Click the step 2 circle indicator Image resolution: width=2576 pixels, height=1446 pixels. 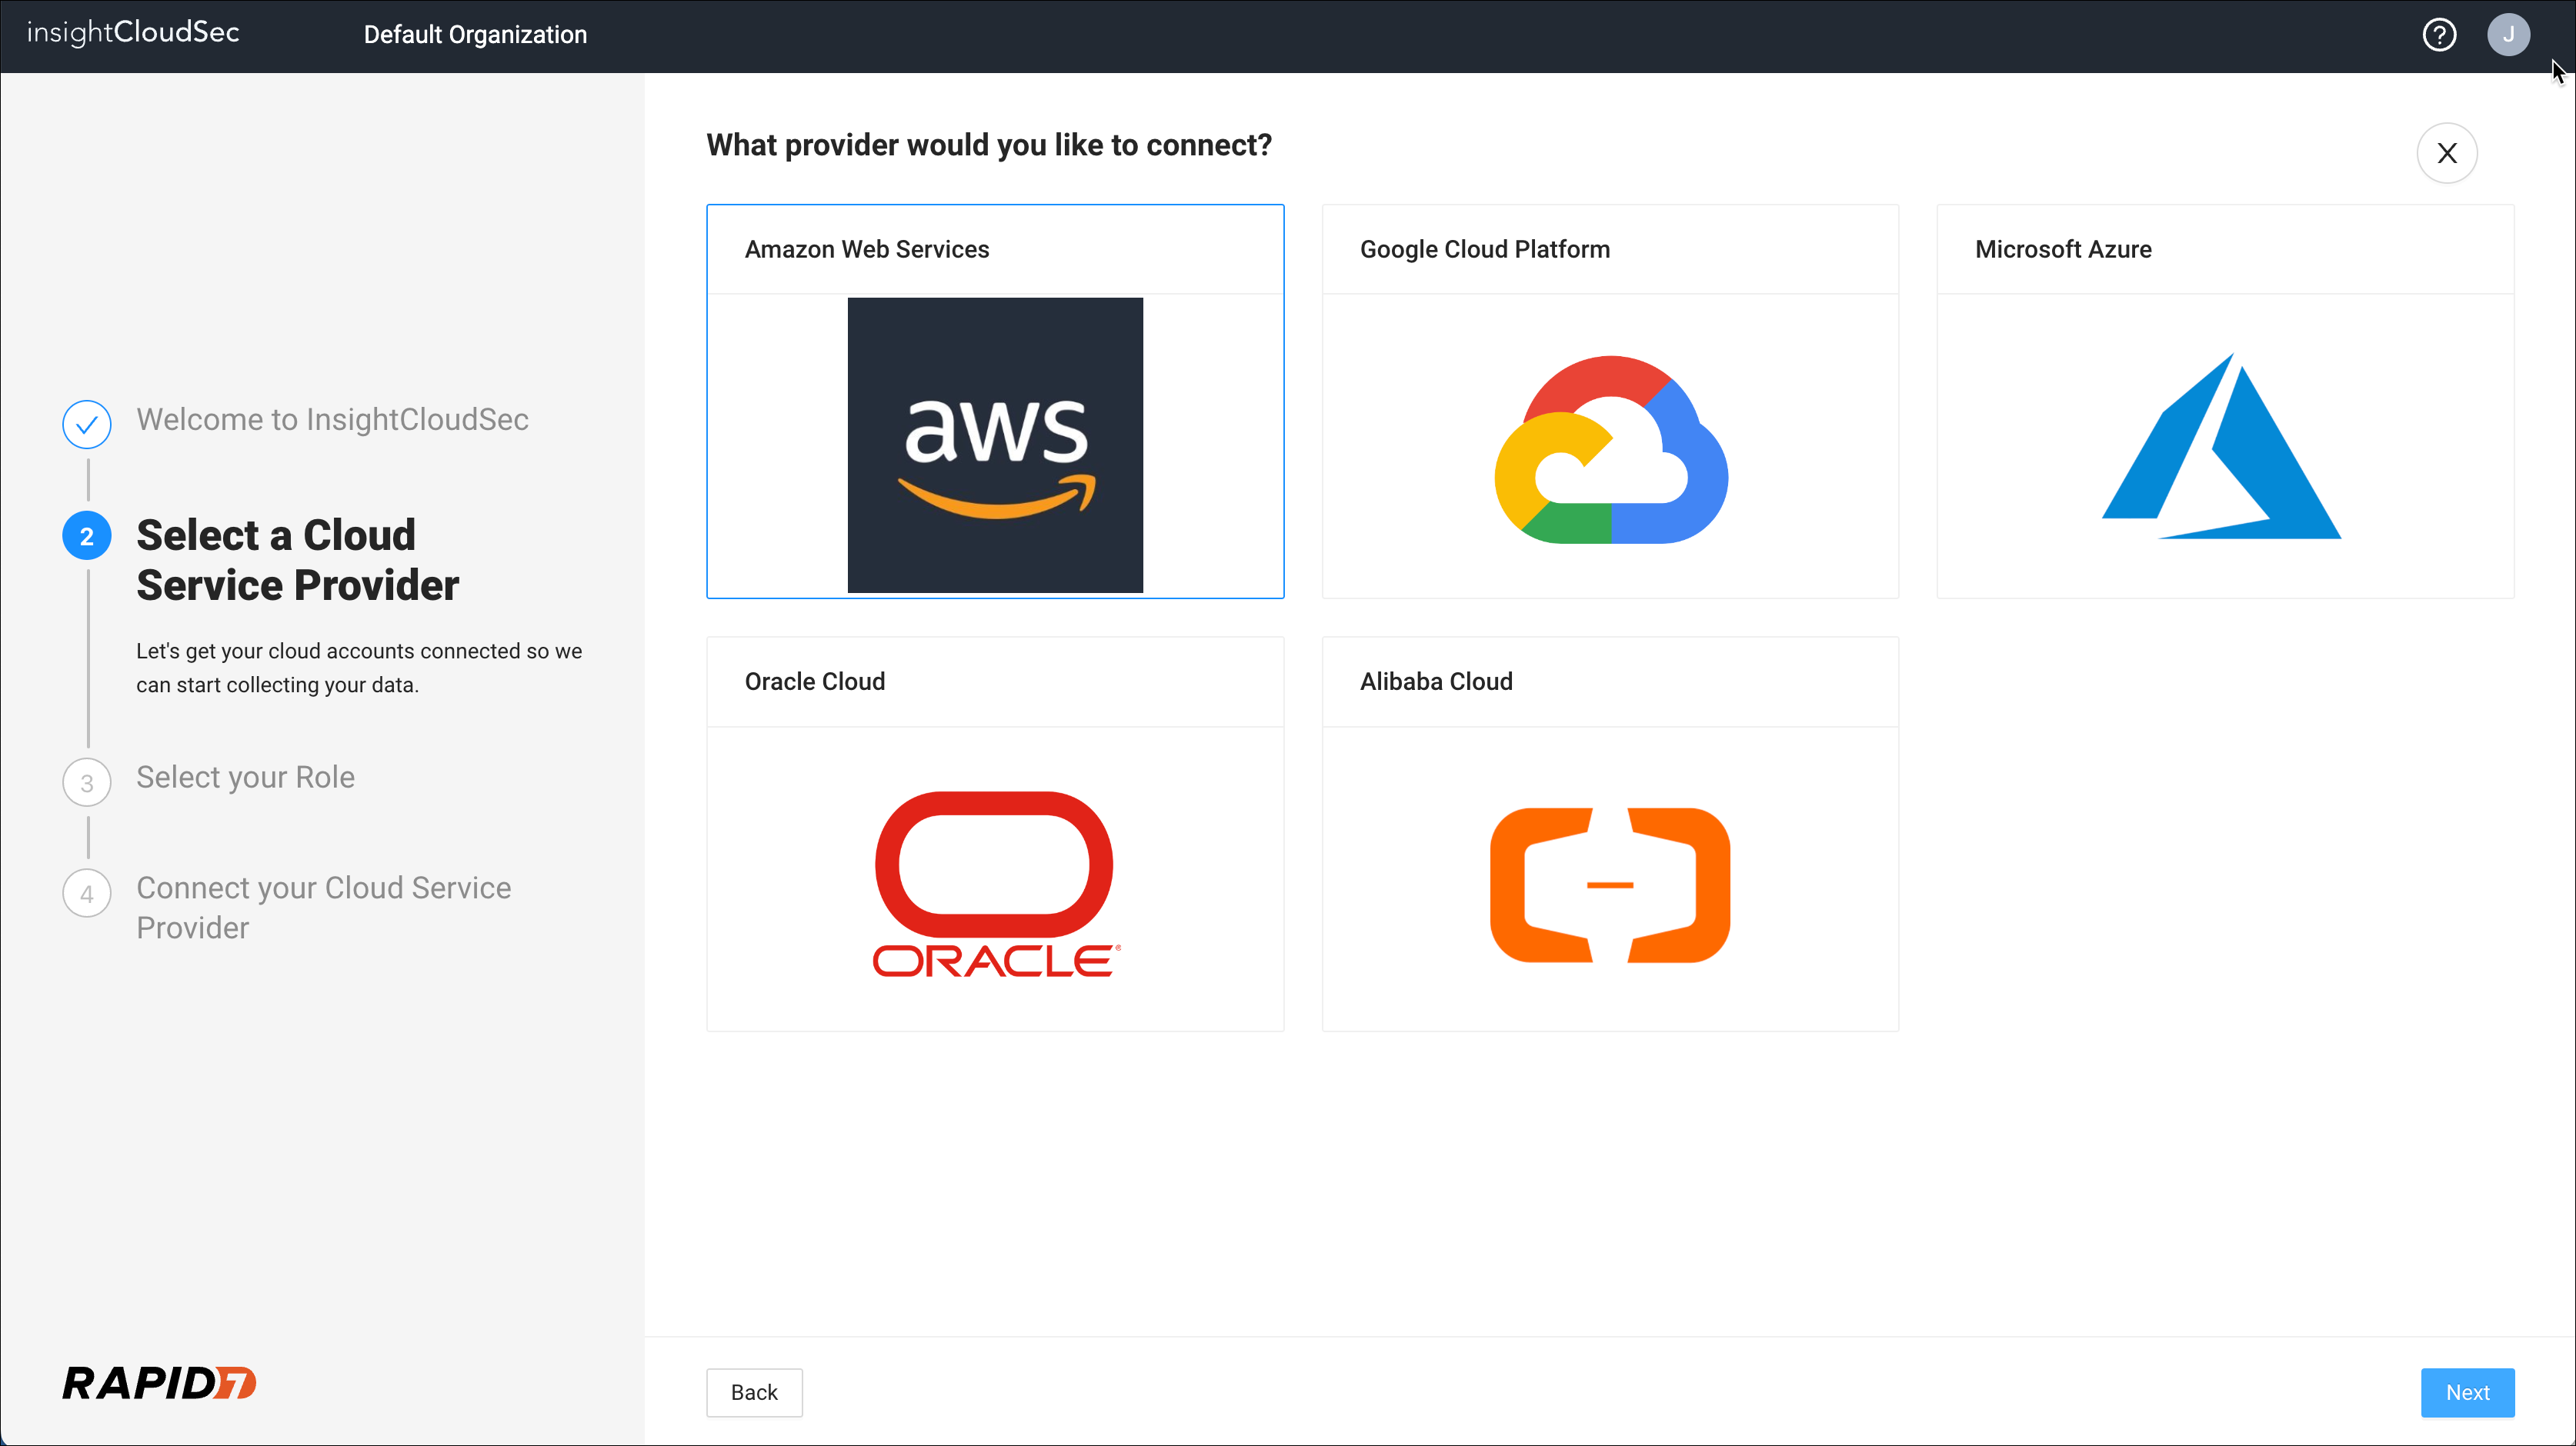pos(87,536)
